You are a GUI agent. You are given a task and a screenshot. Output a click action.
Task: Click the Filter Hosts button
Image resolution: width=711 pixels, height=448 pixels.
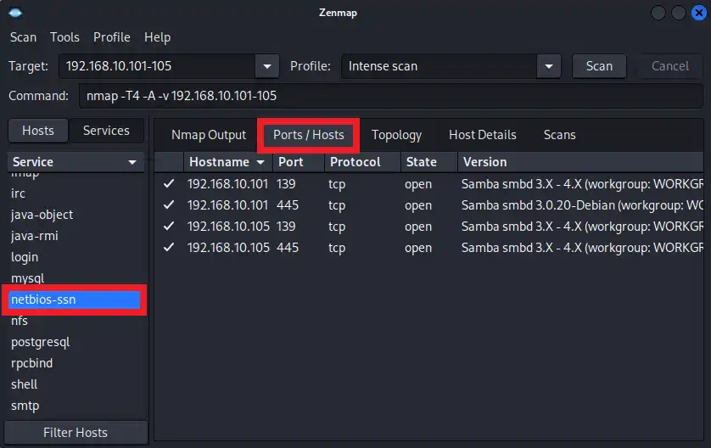pos(76,433)
